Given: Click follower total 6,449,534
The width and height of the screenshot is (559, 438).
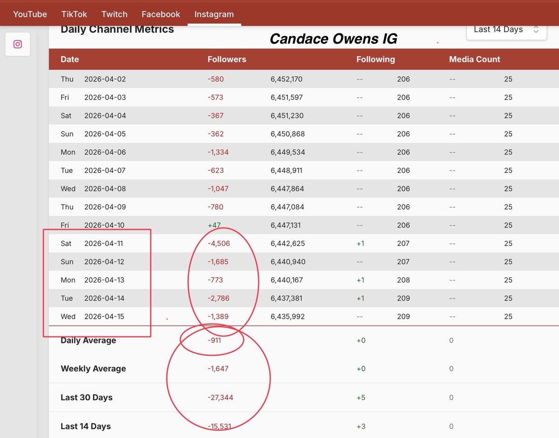Looking at the screenshot, I should click(x=287, y=152).
